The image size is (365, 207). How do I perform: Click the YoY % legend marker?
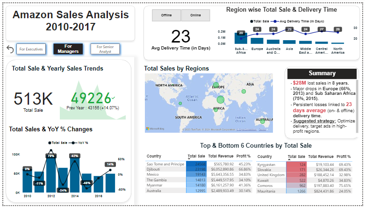74,143
